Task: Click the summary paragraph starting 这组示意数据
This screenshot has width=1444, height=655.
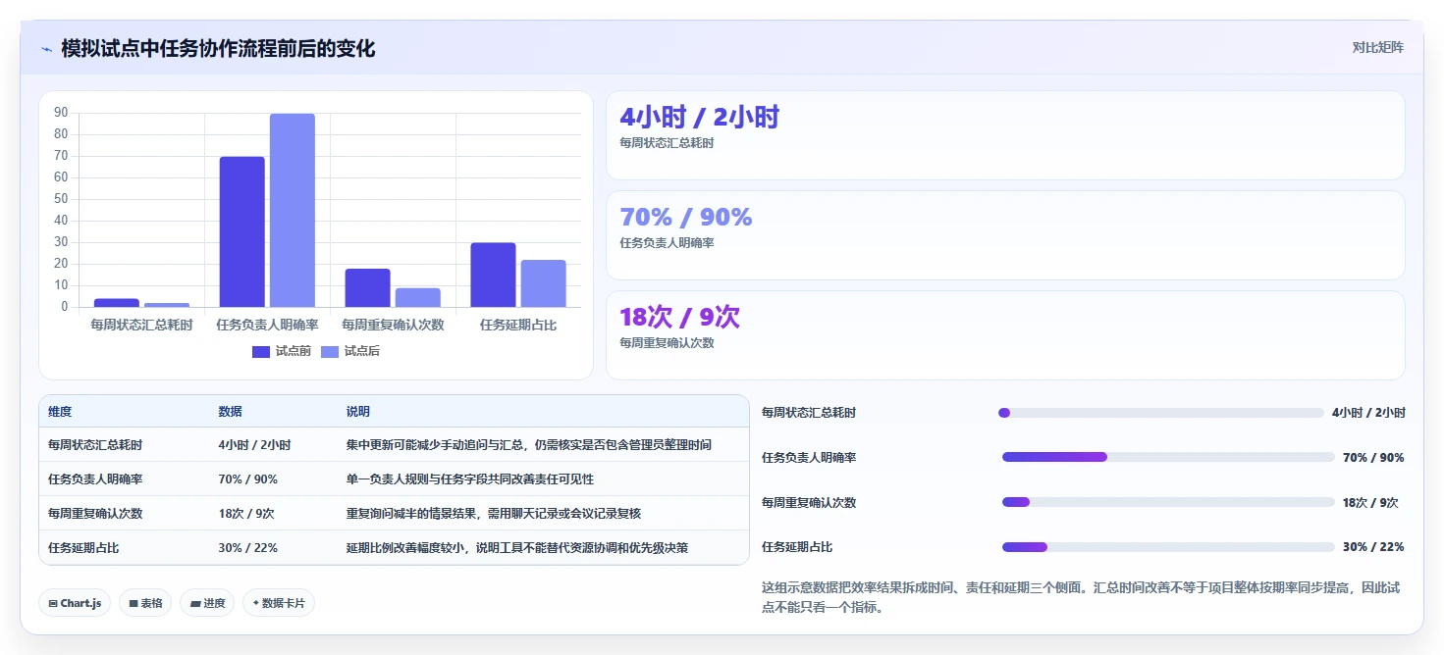Action: [1083, 597]
